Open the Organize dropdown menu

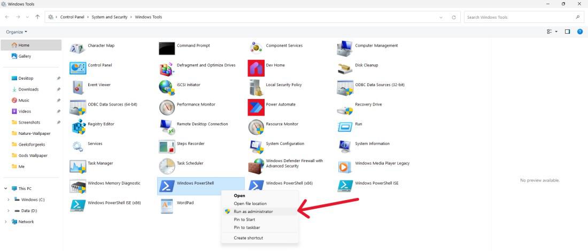17,32
